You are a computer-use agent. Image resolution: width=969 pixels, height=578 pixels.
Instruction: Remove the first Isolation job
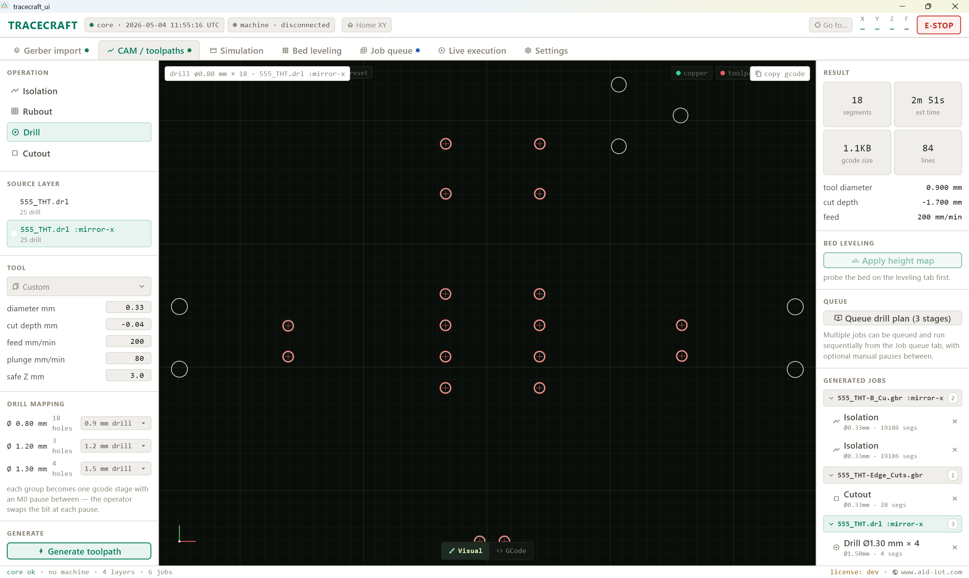(955, 421)
